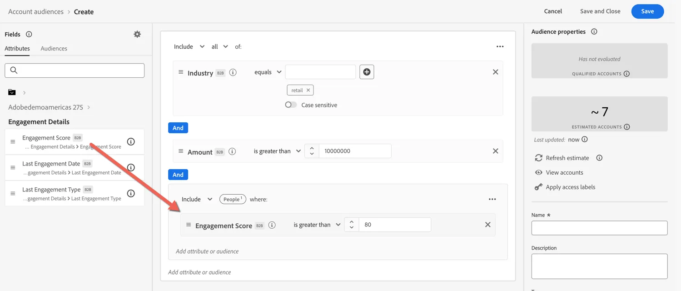The image size is (681, 291).
Task: Click the folder icon in the breadcrumb
Action: point(12,92)
